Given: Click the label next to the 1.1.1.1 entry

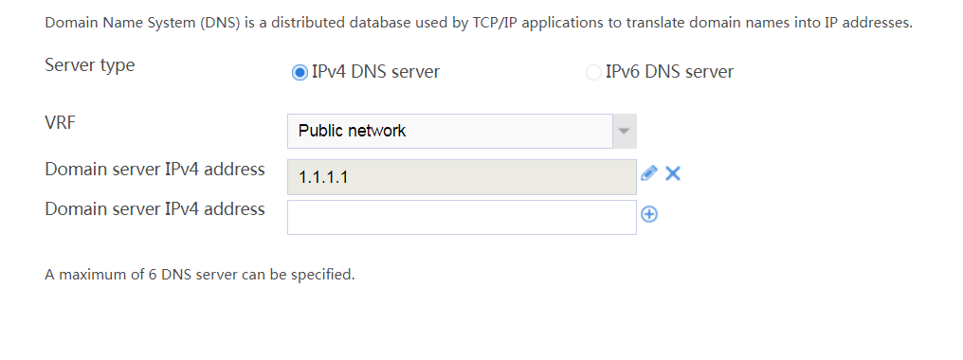Looking at the screenshot, I should (x=154, y=169).
